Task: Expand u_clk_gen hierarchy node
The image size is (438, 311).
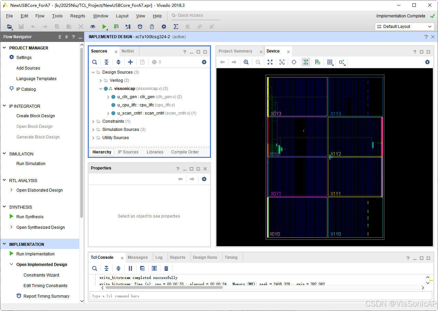Action: click(x=108, y=97)
